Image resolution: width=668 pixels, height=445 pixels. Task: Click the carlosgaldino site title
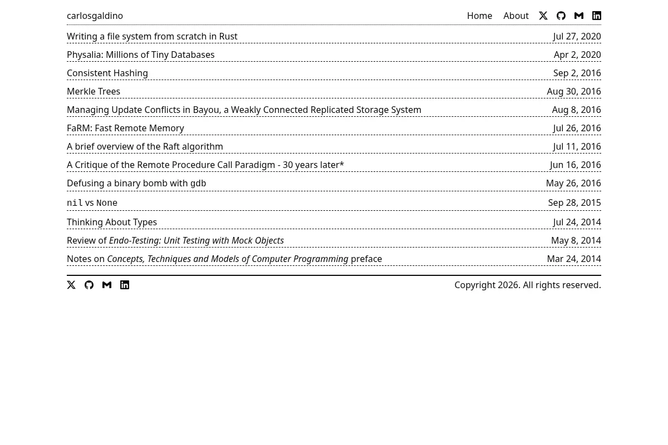95,16
